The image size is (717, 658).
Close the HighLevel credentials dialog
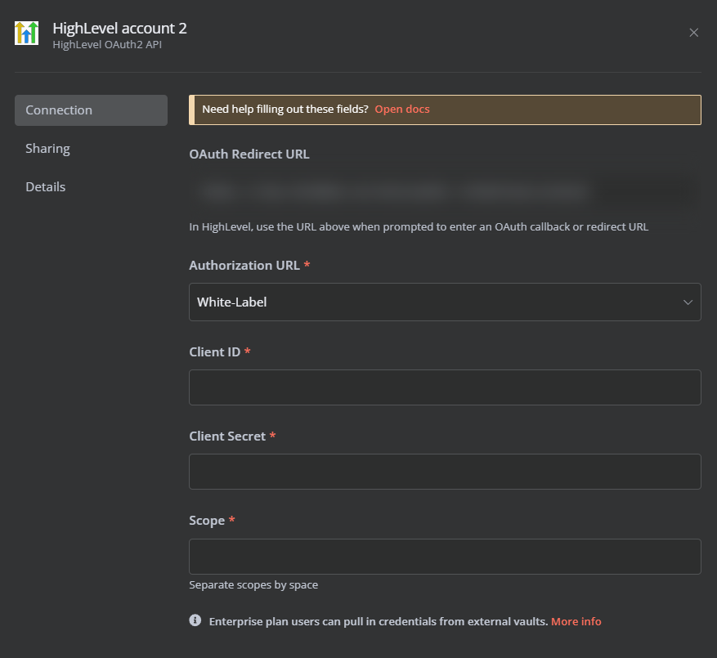click(x=693, y=33)
